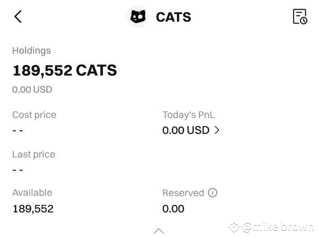Select the Last price label

[34, 154]
